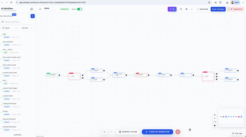Click the browser bookmark star icon

tap(209, 2)
